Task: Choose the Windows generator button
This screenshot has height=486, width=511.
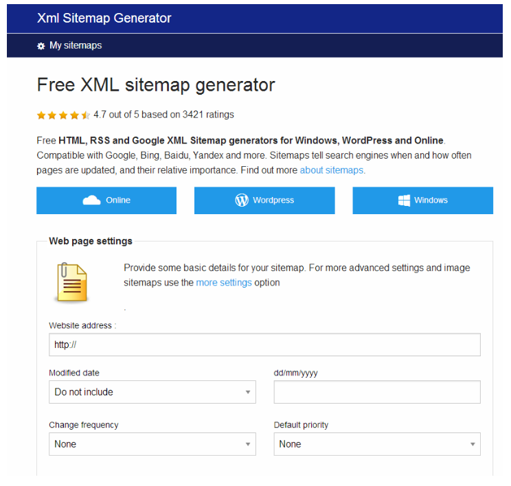Action: 422,200
